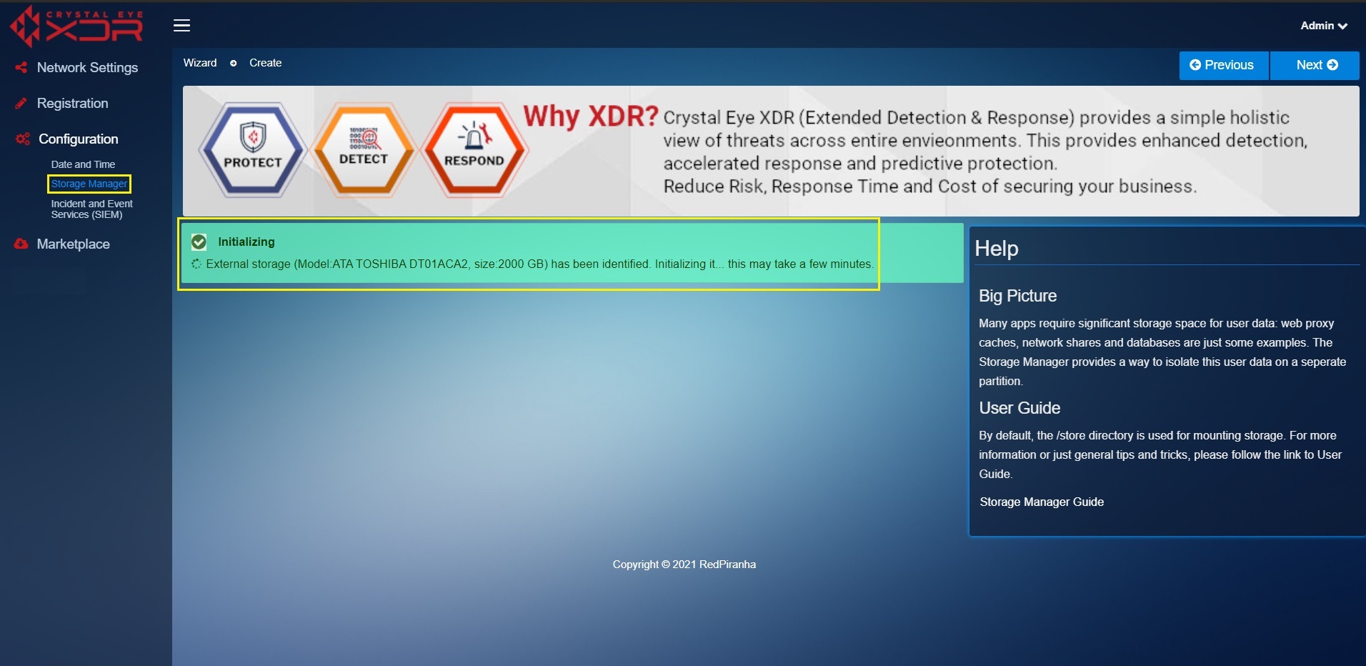Click the Network Settings share icon
Screen dimensions: 1366x666
(21, 67)
